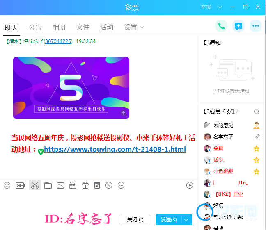266x230 pixels.
Task: Open the 活动 tab
Action: (107, 27)
